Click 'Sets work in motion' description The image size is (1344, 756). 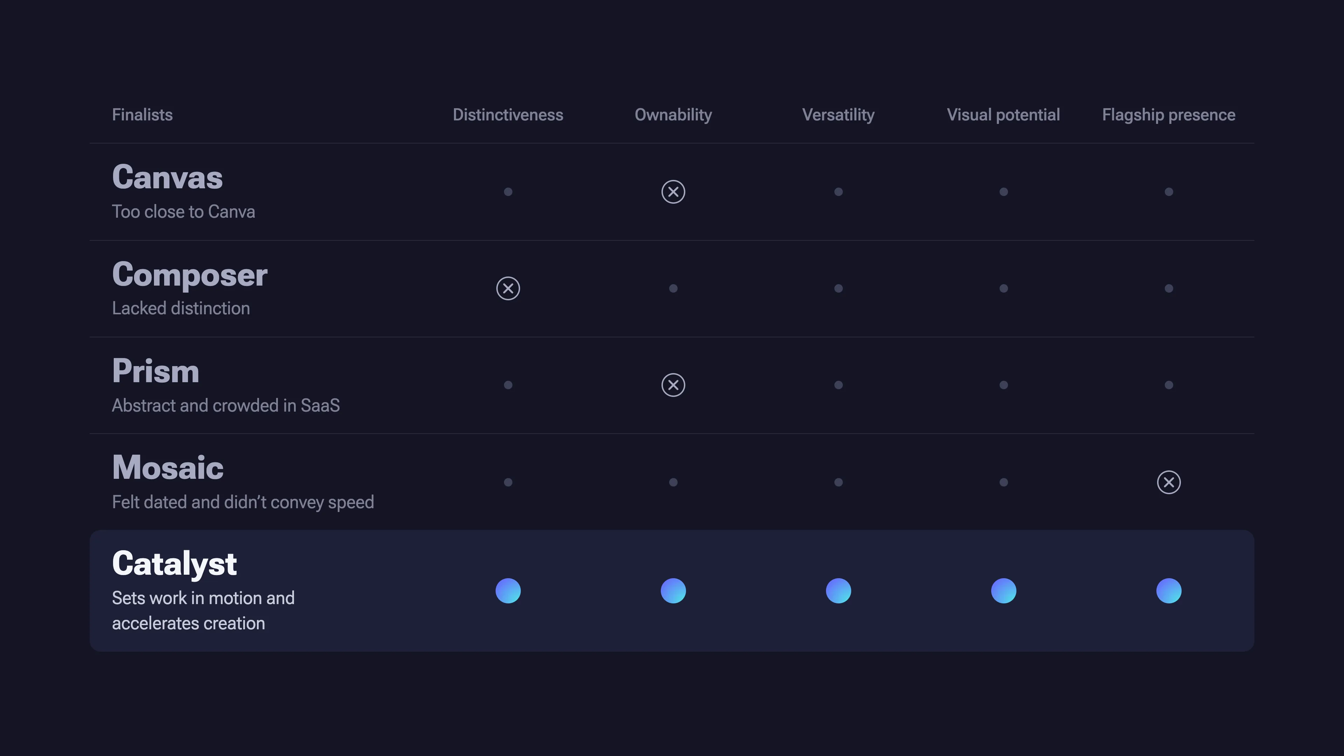pos(203,610)
